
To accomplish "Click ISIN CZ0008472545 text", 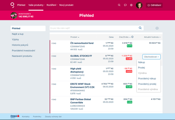I will point(78,46).
